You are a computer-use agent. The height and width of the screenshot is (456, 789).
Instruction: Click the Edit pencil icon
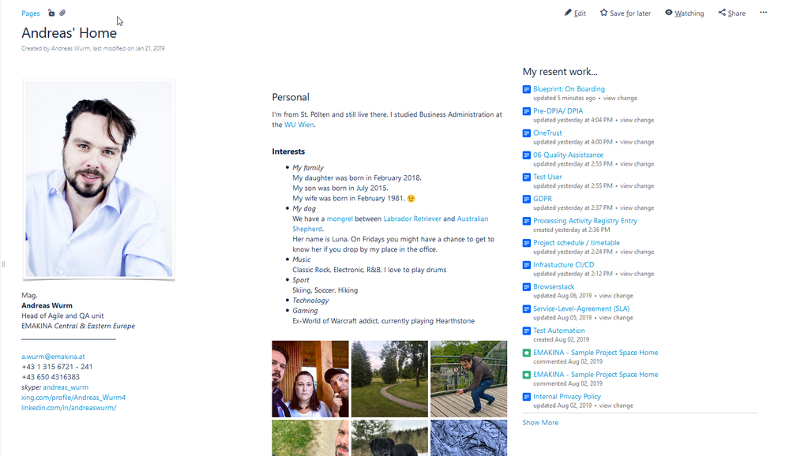[x=568, y=13]
